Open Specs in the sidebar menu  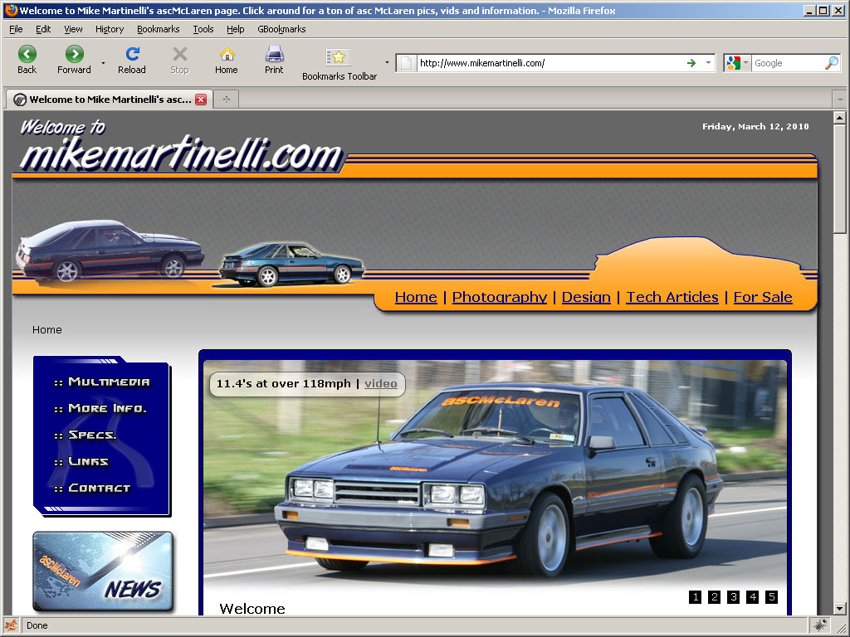point(85,435)
